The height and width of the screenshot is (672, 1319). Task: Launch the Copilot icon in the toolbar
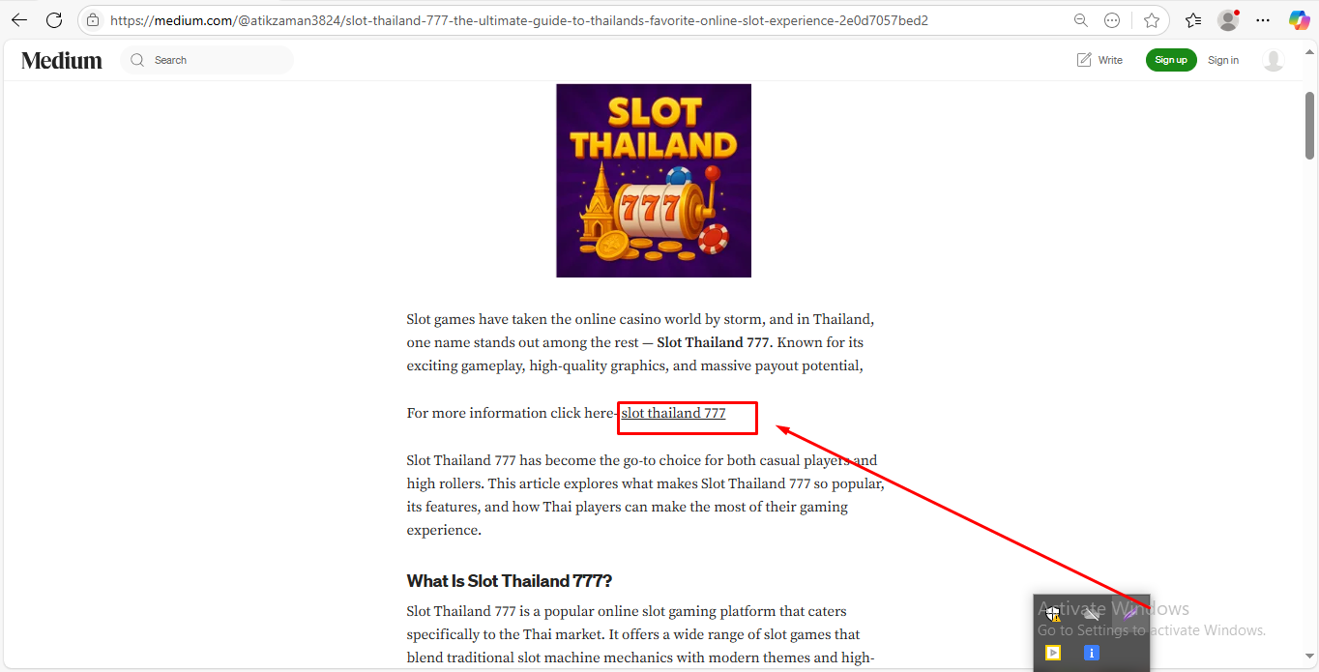(x=1299, y=19)
